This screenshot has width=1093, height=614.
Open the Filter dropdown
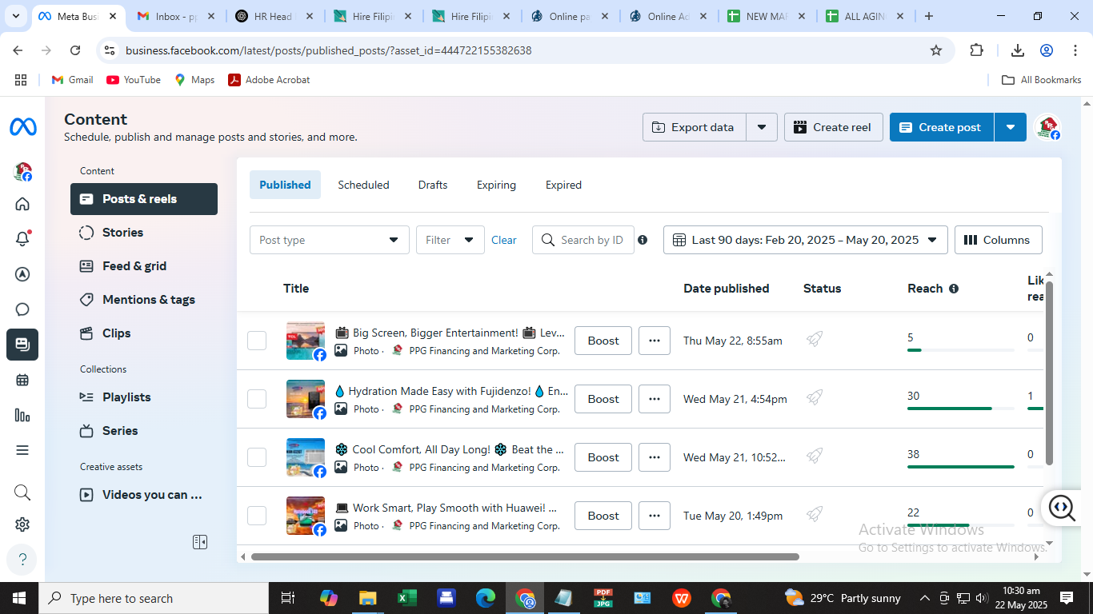pyautogui.click(x=450, y=240)
